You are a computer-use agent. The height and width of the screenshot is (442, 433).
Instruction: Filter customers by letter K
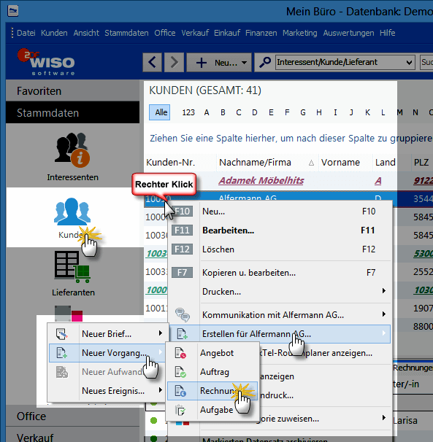point(367,112)
